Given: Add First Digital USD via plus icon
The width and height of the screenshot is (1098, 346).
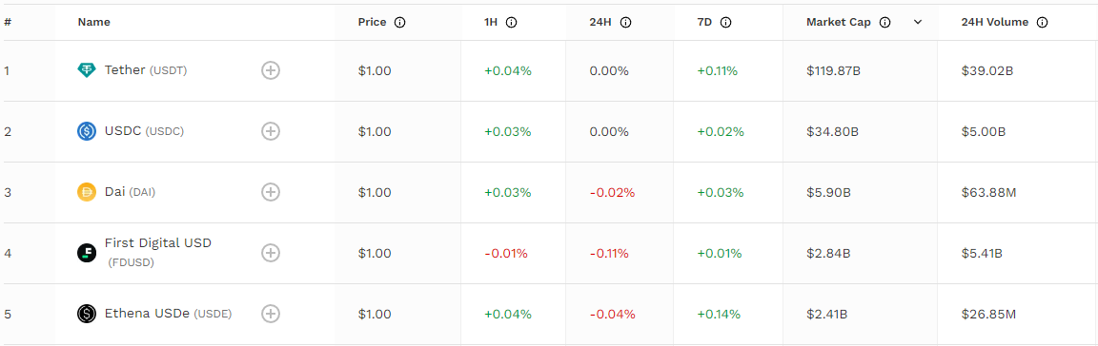Looking at the screenshot, I should tap(271, 253).
